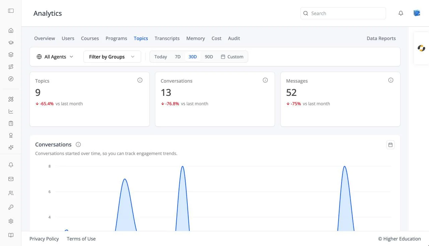429x246 pixels.
Task: Open the bell icon in the sidebar
Action: pos(11,165)
